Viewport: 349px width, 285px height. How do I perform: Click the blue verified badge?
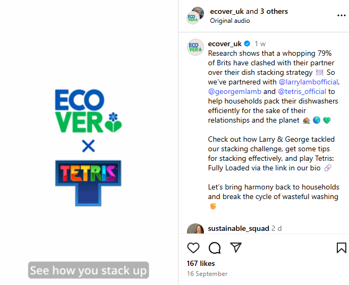pyautogui.click(x=246, y=44)
